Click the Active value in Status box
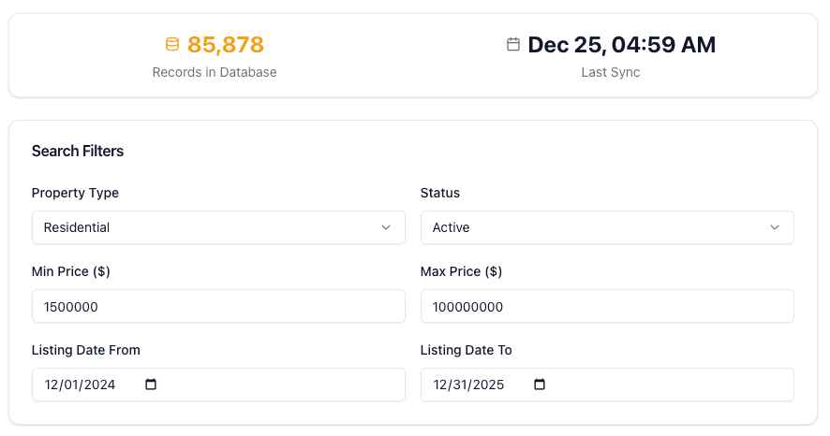The image size is (830, 436). 451,227
